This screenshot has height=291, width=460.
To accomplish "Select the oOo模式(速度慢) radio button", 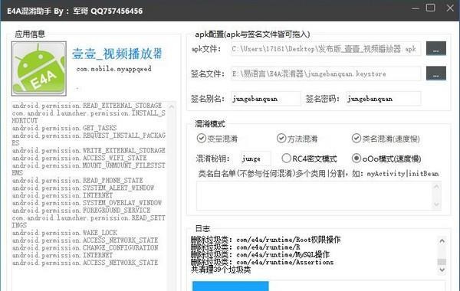I will tap(356, 159).
